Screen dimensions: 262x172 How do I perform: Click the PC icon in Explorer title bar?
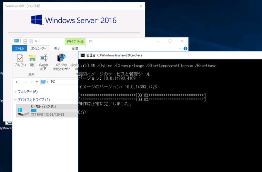[x=17, y=41]
